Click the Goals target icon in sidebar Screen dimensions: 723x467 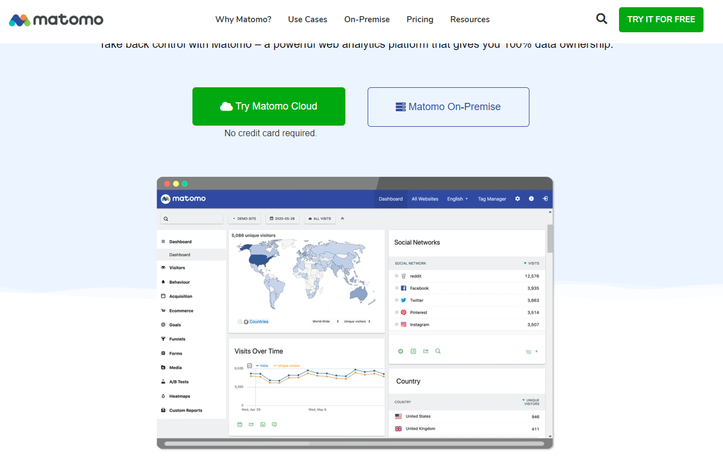coord(163,325)
